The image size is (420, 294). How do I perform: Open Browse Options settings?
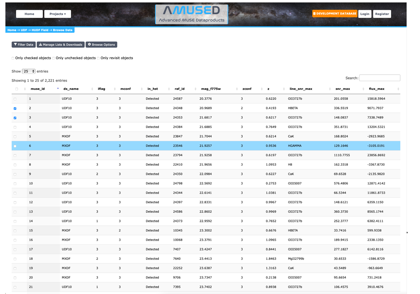click(101, 45)
